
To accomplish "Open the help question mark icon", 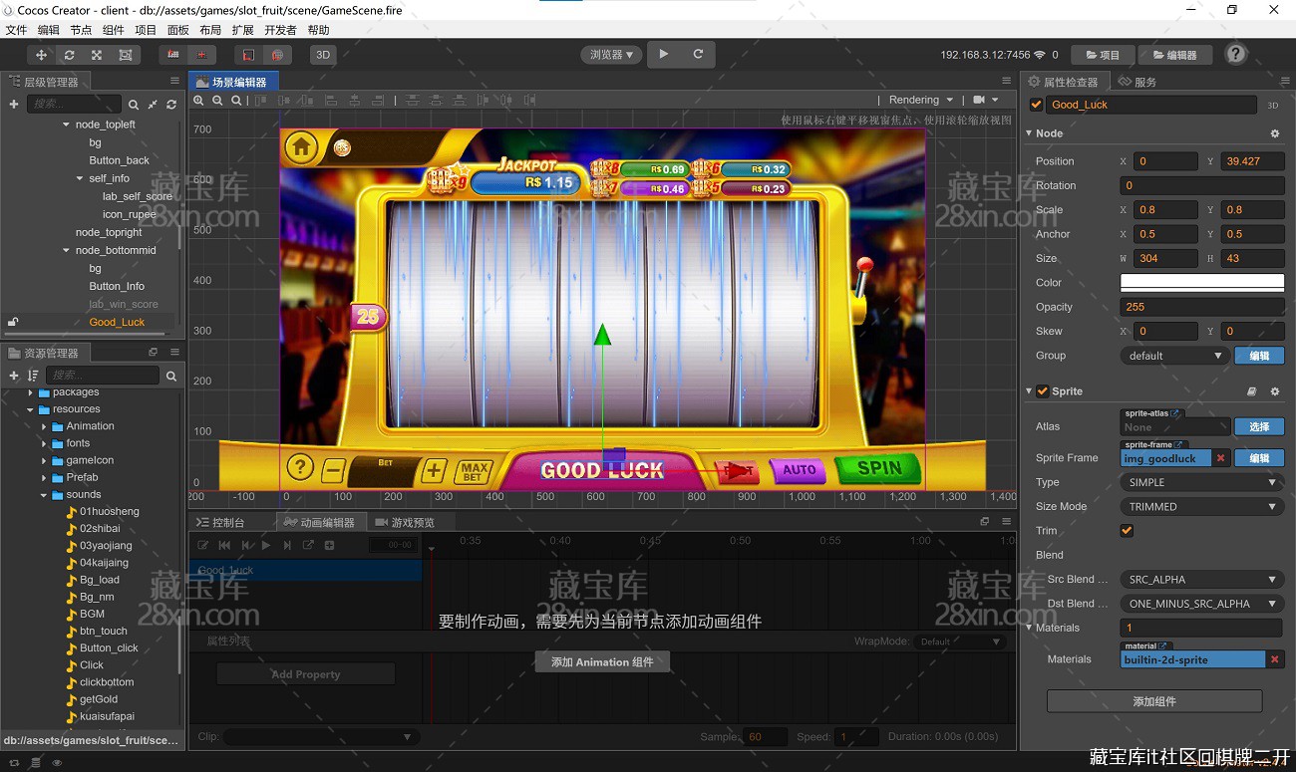I will coord(1235,55).
